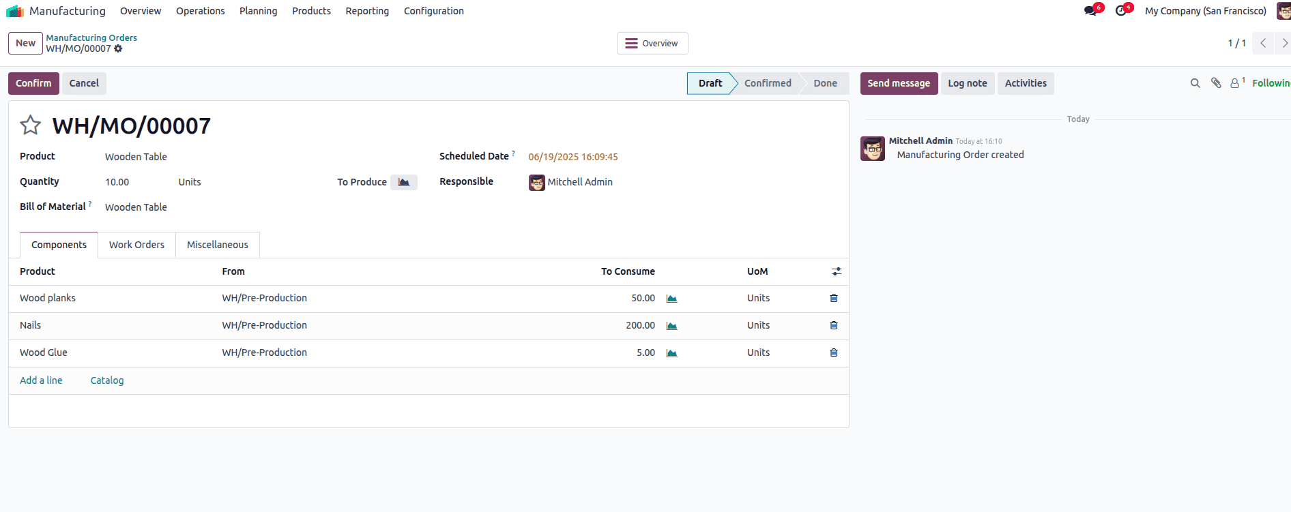The image size is (1291, 512).
Task: Open company switcher My Company (San Francisco)
Action: pyautogui.click(x=1206, y=11)
